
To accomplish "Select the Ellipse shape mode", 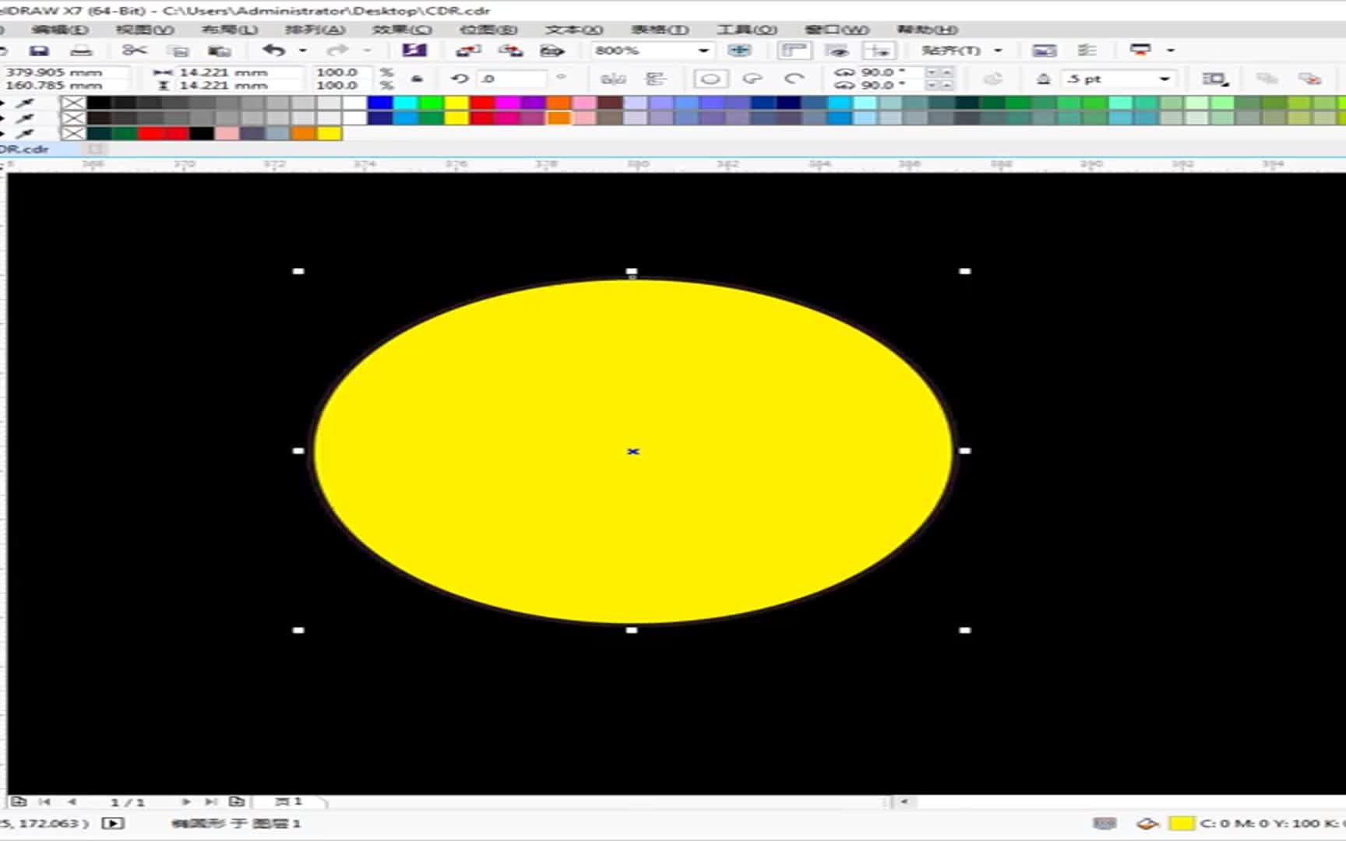I will [710, 79].
